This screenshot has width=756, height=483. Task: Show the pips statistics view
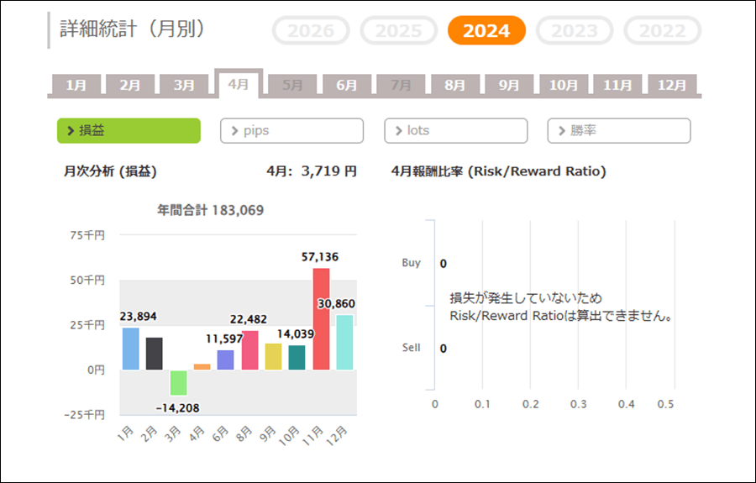tap(291, 131)
